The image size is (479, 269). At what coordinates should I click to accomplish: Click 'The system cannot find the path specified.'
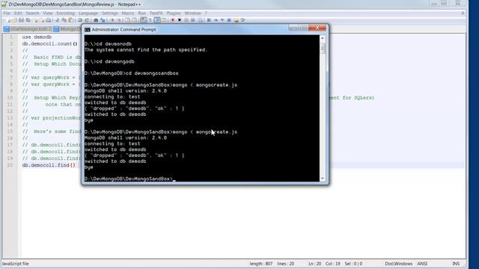[x=146, y=50]
